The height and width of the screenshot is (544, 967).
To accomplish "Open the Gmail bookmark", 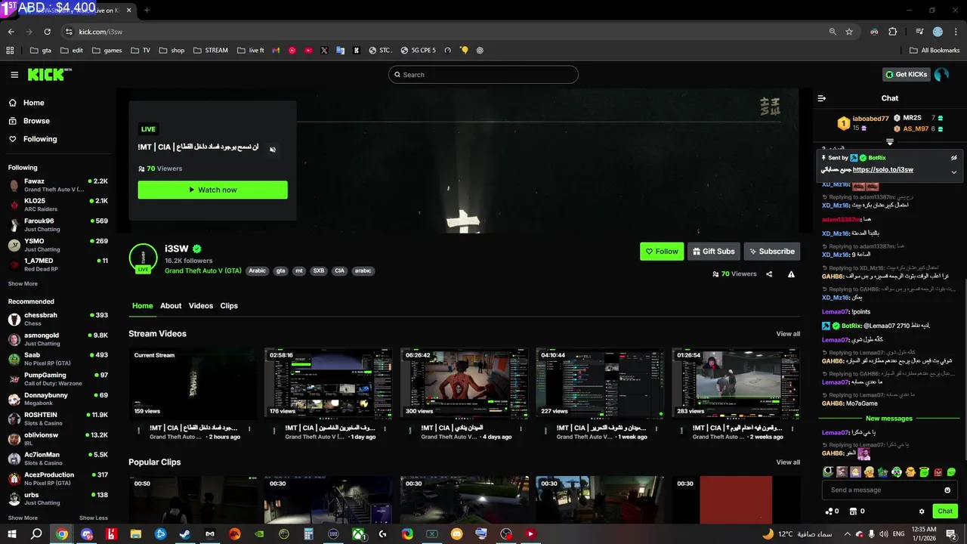I will (276, 51).
